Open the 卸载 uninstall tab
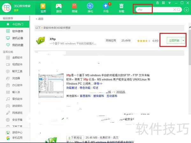Screen dimensions: 191x143 (122, 8)
